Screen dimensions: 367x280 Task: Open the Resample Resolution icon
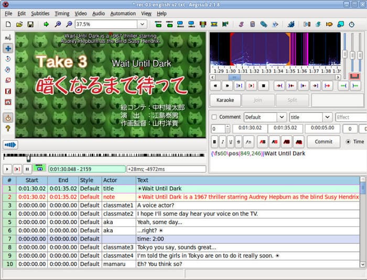click(x=341, y=24)
